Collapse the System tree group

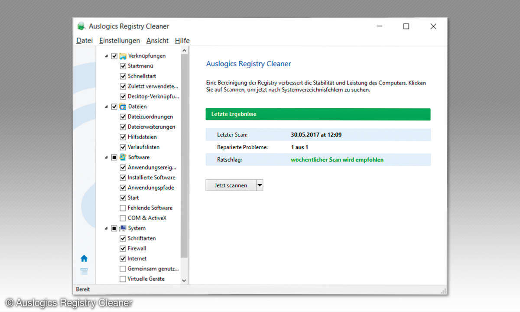(x=107, y=228)
